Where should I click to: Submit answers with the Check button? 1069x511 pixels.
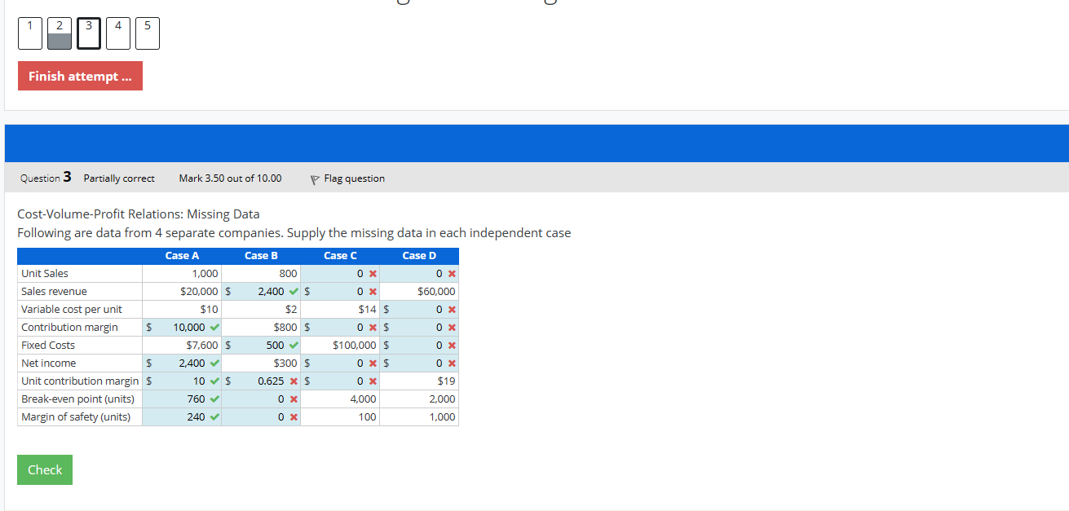[45, 469]
